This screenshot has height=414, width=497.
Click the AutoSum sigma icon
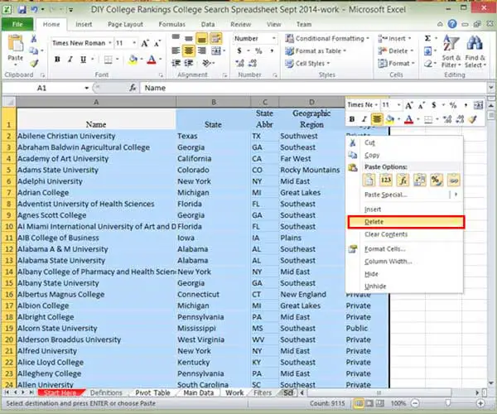pyautogui.click(x=427, y=38)
